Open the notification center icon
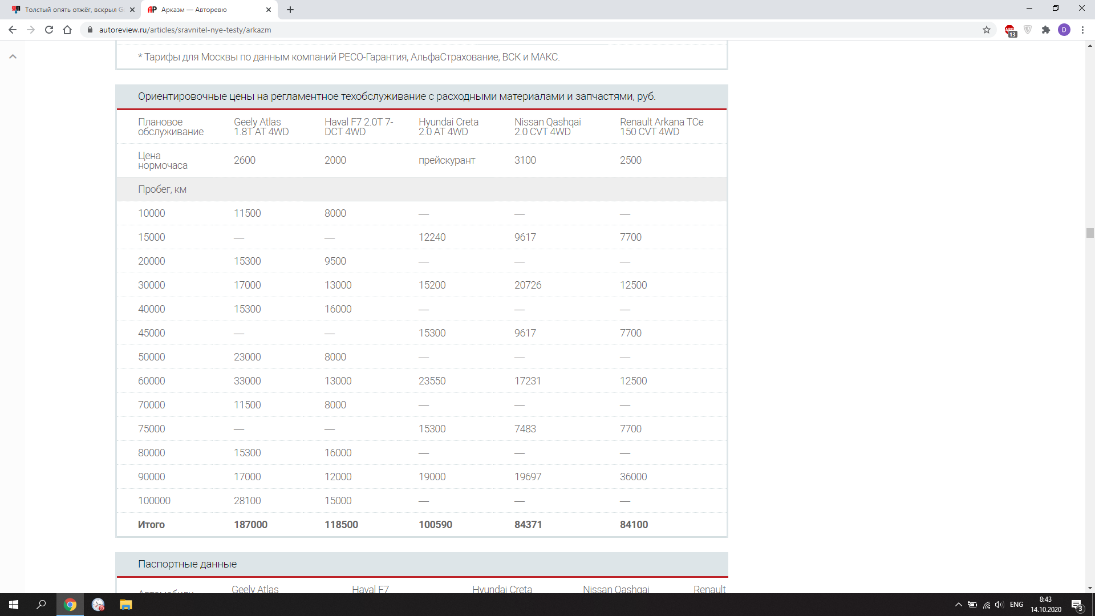 (1077, 605)
